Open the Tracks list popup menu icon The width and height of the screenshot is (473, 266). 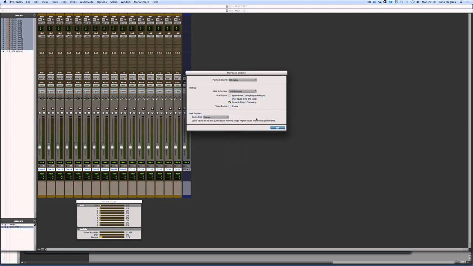(34, 16)
